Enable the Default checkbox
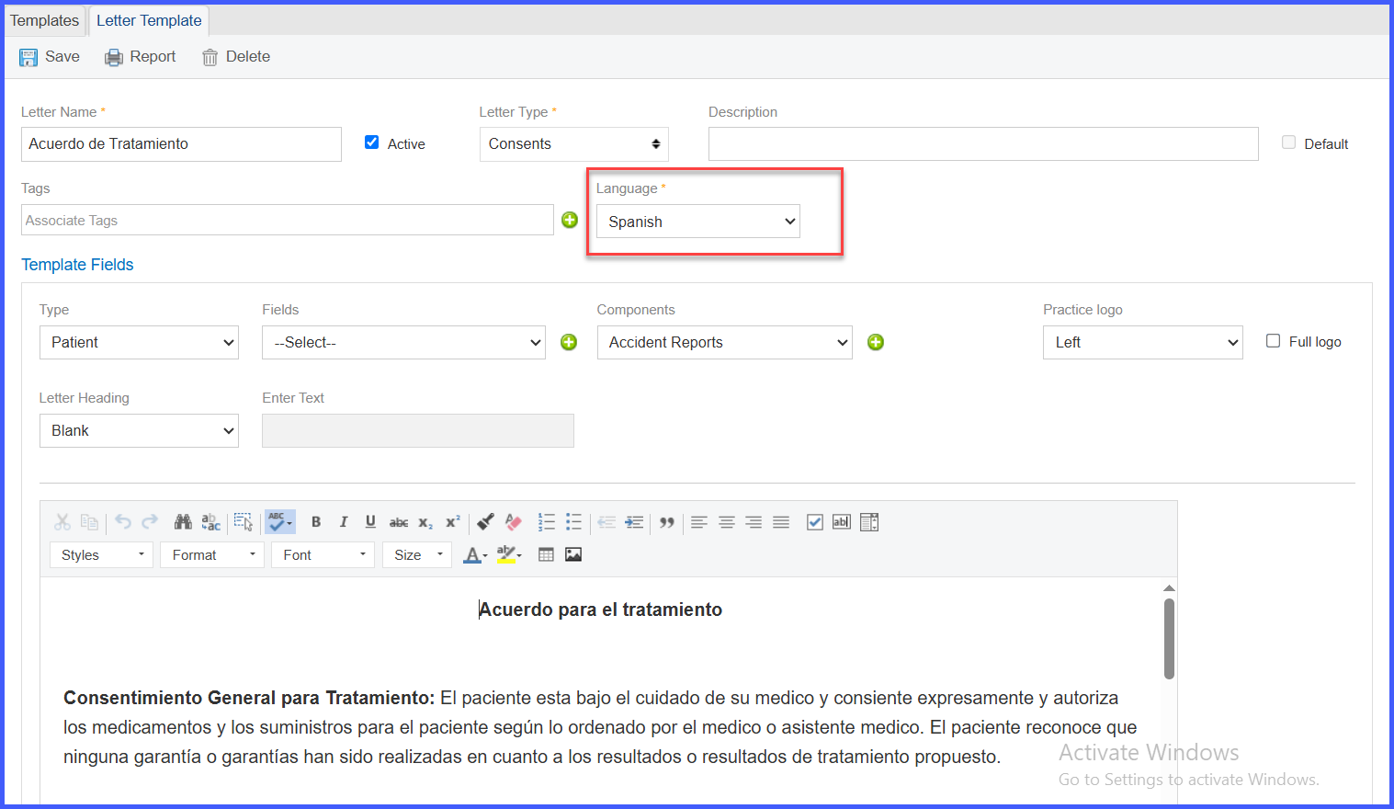1394x809 pixels. [x=1289, y=142]
